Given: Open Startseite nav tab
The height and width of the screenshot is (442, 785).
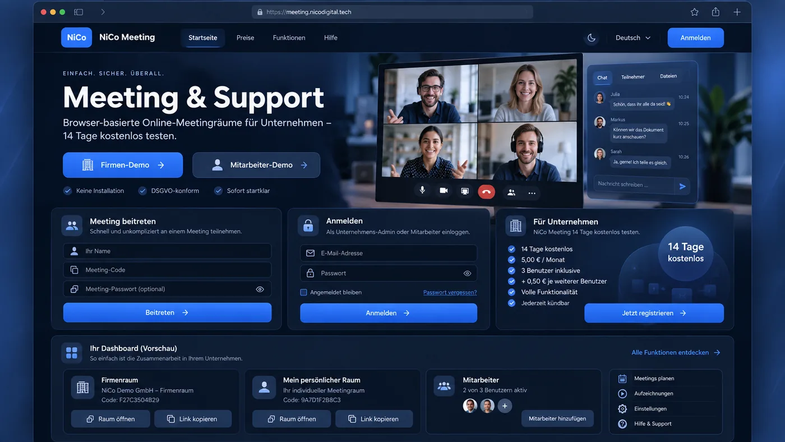Looking at the screenshot, I should pos(203,38).
